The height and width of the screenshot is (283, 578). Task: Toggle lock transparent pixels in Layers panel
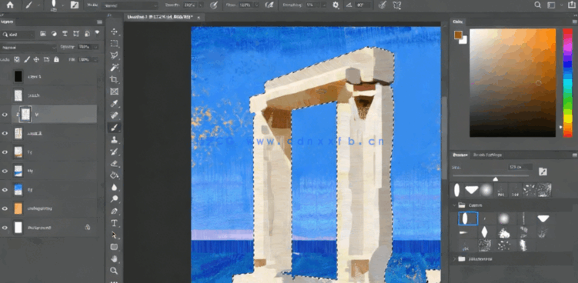tap(17, 59)
